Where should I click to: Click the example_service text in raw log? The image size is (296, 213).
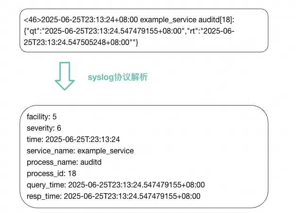[168, 20]
